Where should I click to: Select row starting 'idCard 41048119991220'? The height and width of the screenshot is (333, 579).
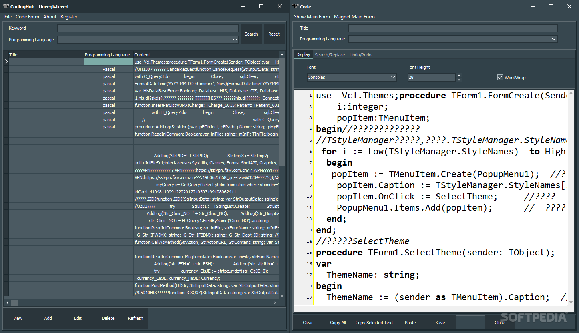pos(206,192)
